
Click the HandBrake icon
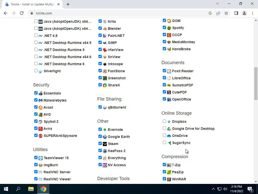click(169, 49)
